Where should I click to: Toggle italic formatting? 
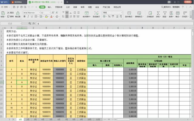click(x=28, y=16)
